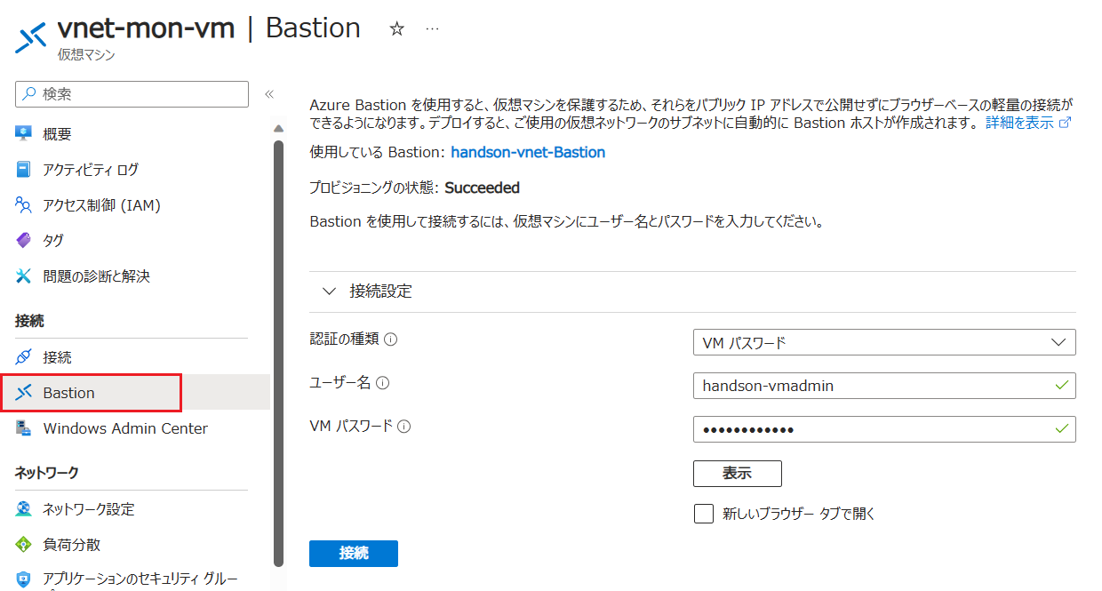Open the more options ellipsis in header

[433, 29]
